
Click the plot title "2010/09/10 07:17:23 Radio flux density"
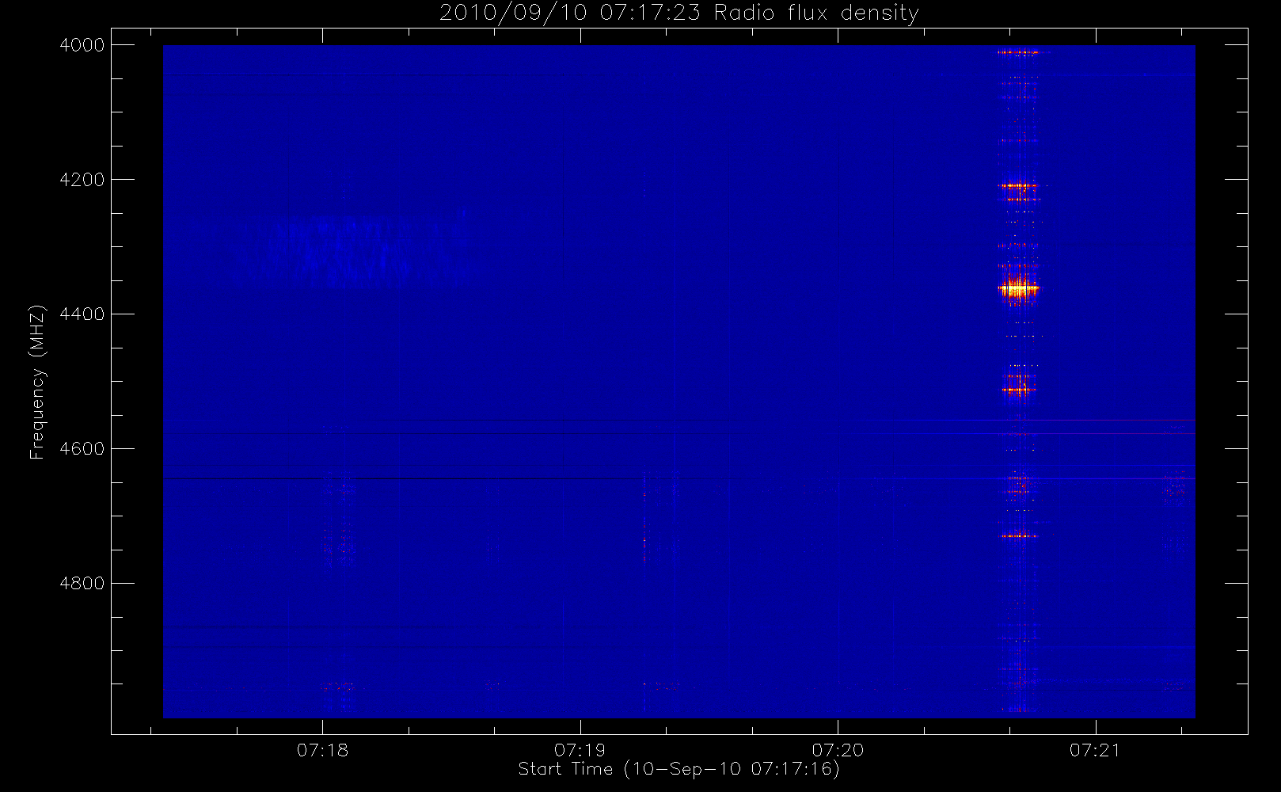tap(679, 13)
